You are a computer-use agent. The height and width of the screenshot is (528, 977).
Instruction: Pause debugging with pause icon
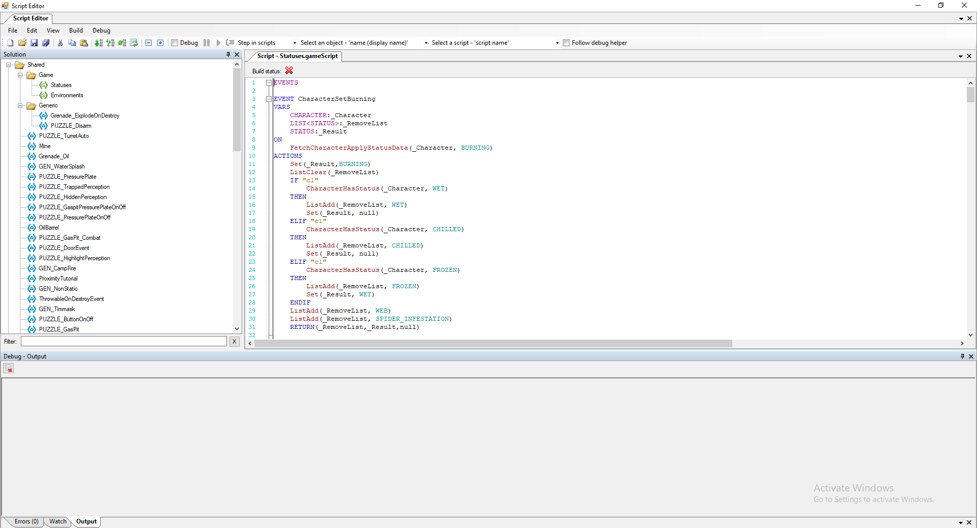(x=207, y=43)
